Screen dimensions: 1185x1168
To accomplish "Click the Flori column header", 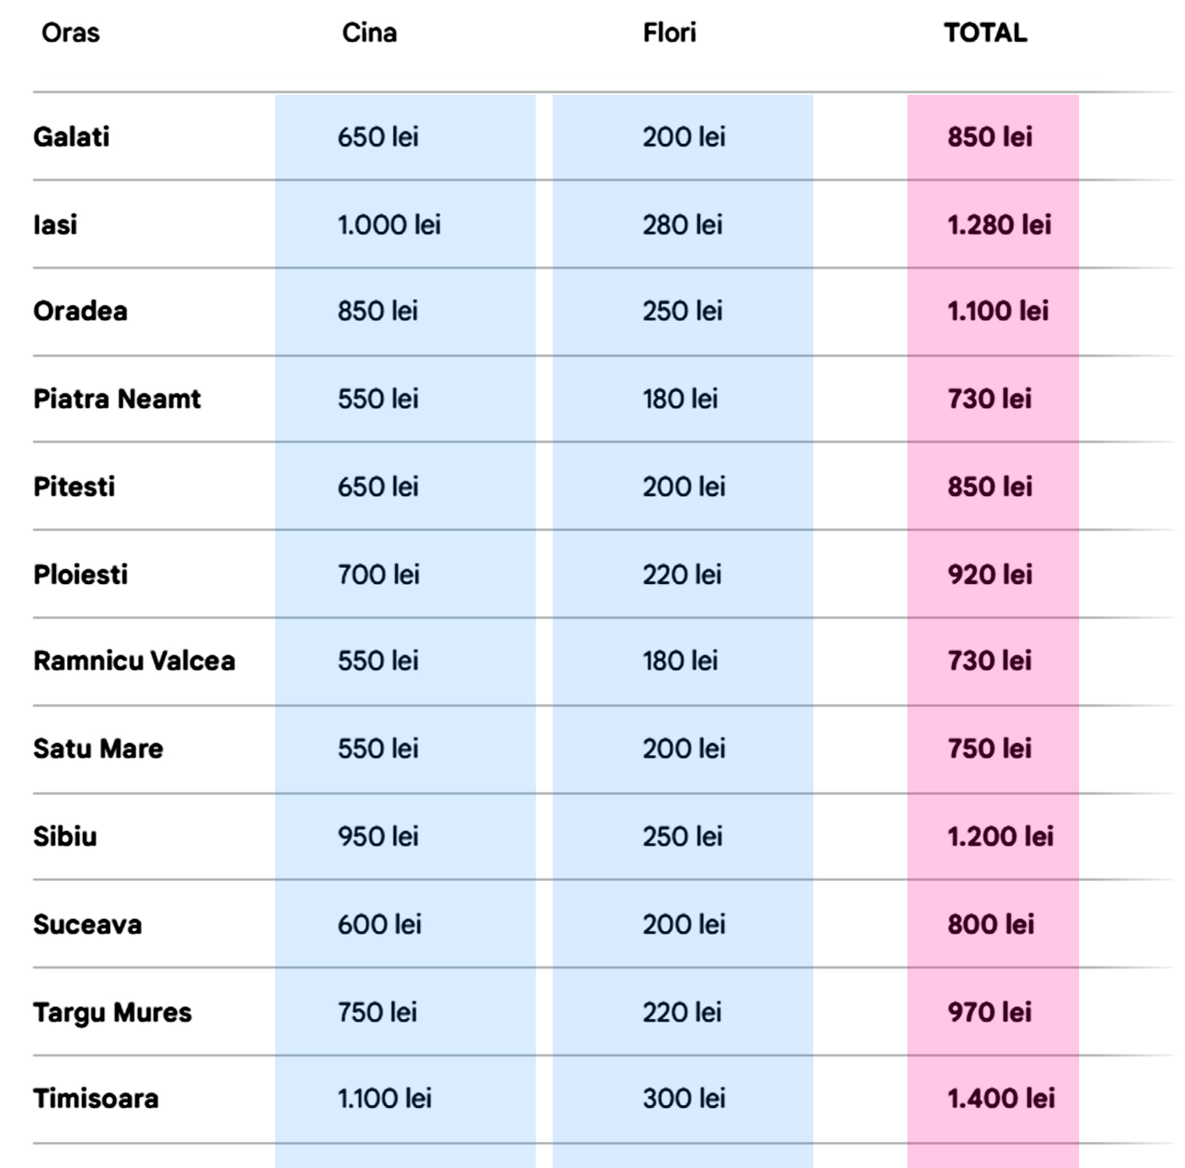I will coord(670,33).
